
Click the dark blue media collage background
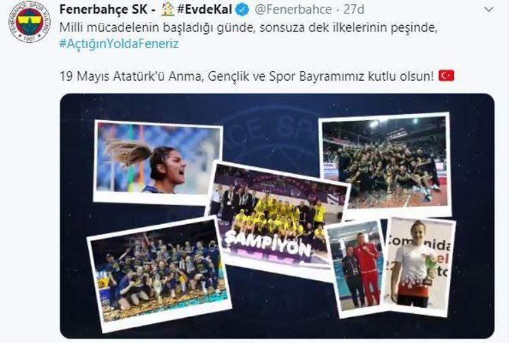(x=277, y=312)
